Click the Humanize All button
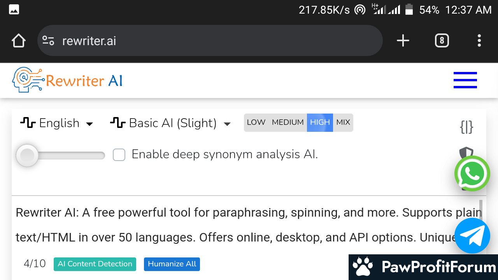Image resolution: width=498 pixels, height=280 pixels. (x=172, y=264)
